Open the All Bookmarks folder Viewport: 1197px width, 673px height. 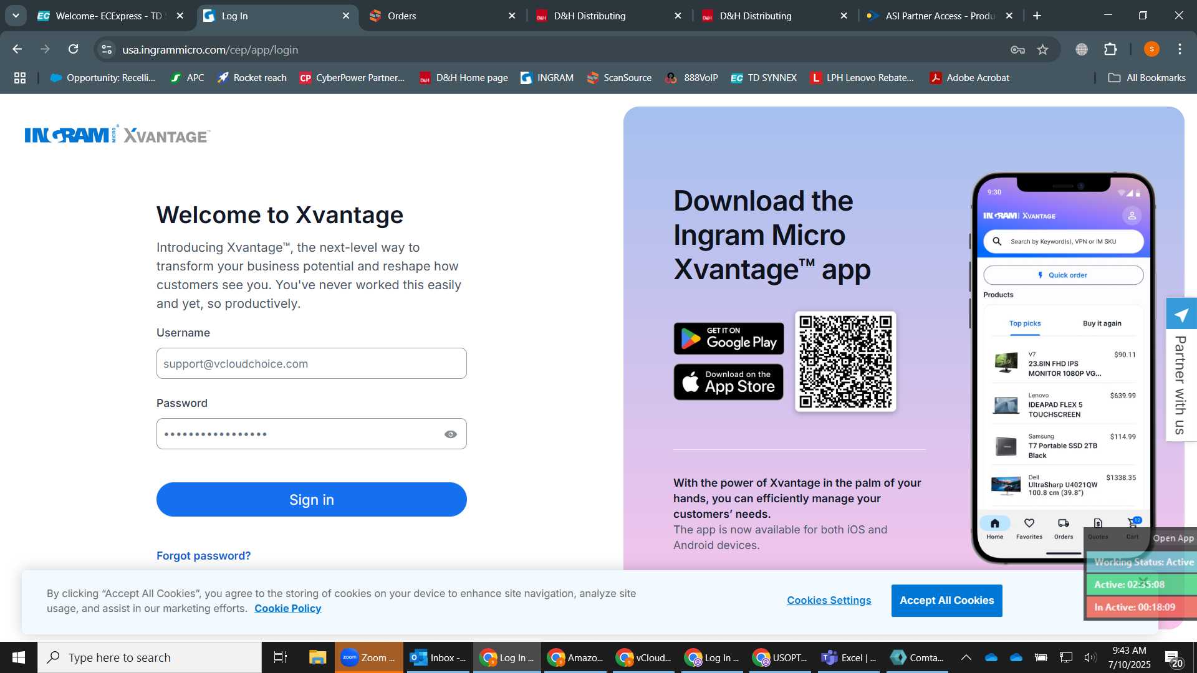(x=1147, y=78)
